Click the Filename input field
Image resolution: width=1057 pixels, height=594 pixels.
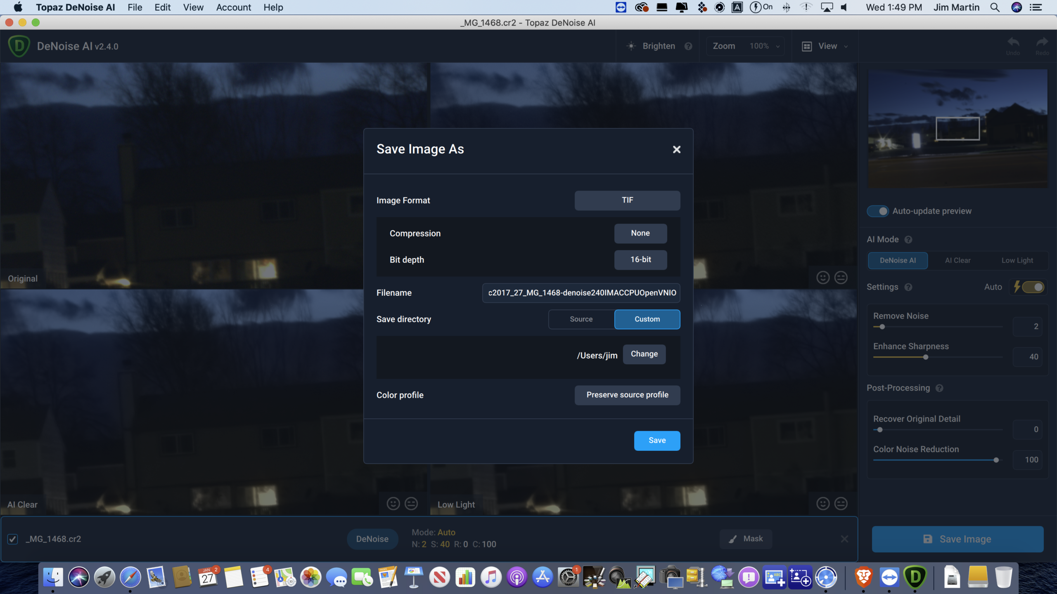click(x=581, y=293)
